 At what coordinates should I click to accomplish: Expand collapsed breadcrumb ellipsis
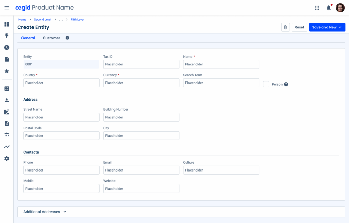click(61, 19)
